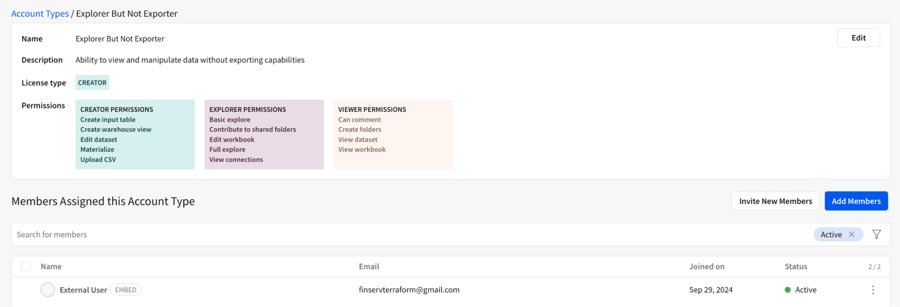This screenshot has height=307, width=900.
Task: Click the Status column header
Action: [796, 267]
